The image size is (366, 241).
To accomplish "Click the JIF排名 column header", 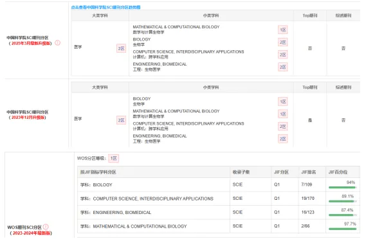I will point(309,172).
